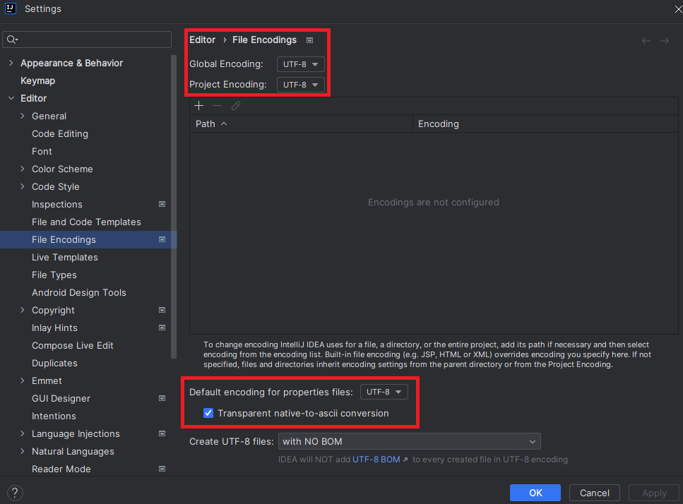Screen dimensions: 683x504
Task: Open Code Editing settings
Action: [60, 133]
